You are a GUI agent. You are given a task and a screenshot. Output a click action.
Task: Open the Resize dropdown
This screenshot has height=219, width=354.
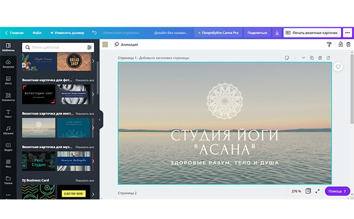[67, 33]
